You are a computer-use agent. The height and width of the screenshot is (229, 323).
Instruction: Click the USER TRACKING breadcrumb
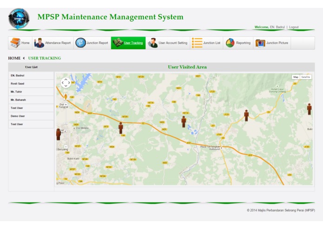(x=45, y=58)
